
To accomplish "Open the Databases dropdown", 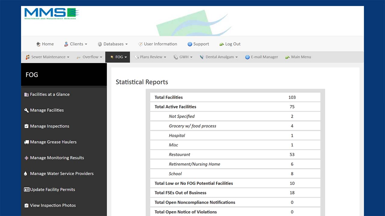I will pos(113,44).
